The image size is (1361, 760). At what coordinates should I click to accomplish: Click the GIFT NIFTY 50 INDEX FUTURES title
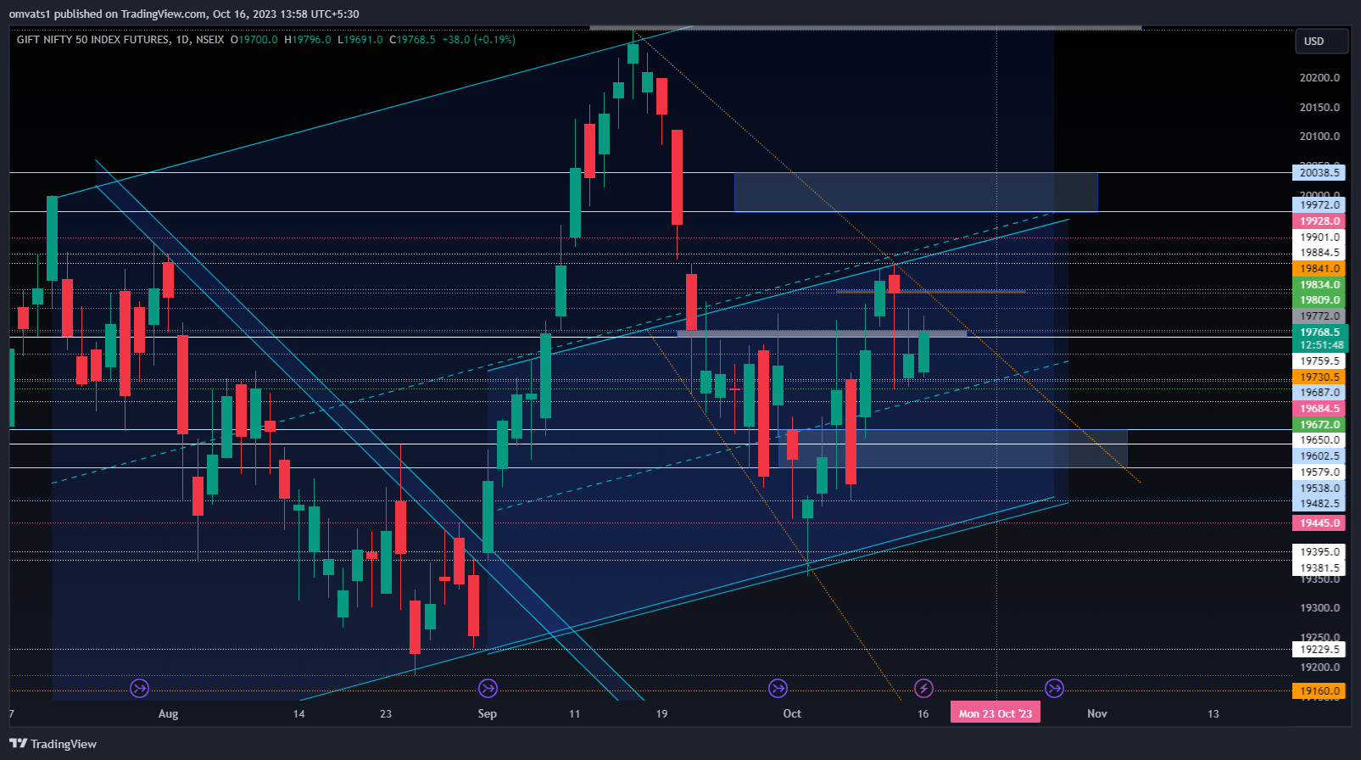click(92, 40)
